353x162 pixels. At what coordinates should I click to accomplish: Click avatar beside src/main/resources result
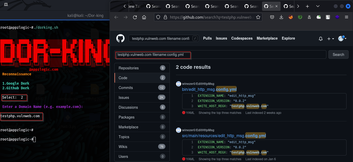[178, 130]
